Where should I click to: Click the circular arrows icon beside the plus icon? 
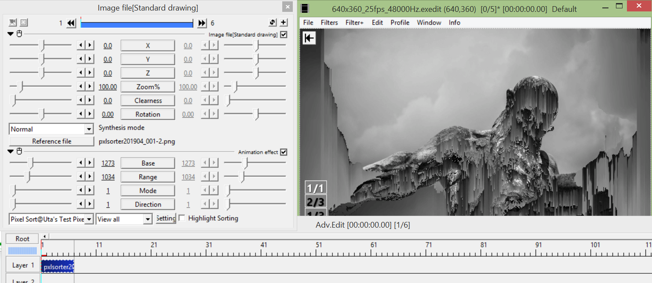point(273,23)
